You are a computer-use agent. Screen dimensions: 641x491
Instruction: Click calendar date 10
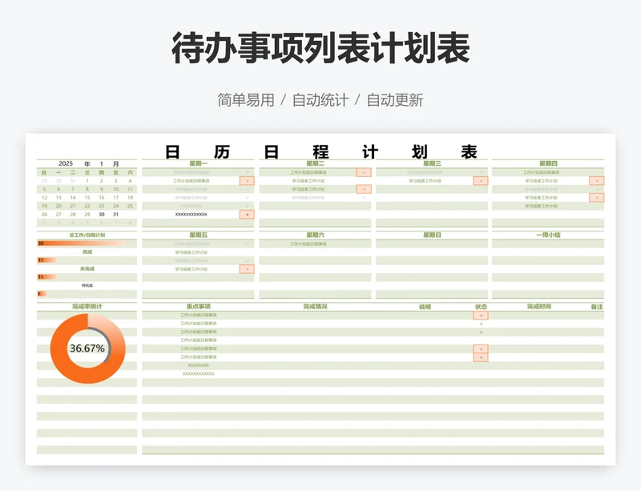point(115,189)
